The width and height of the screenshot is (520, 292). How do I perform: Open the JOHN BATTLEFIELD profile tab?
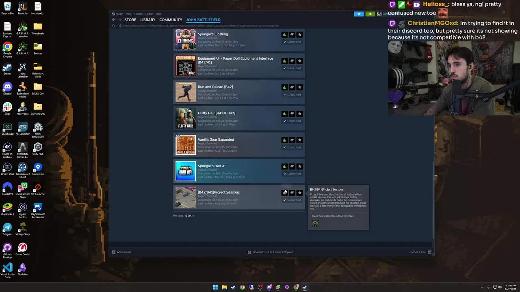(203, 20)
